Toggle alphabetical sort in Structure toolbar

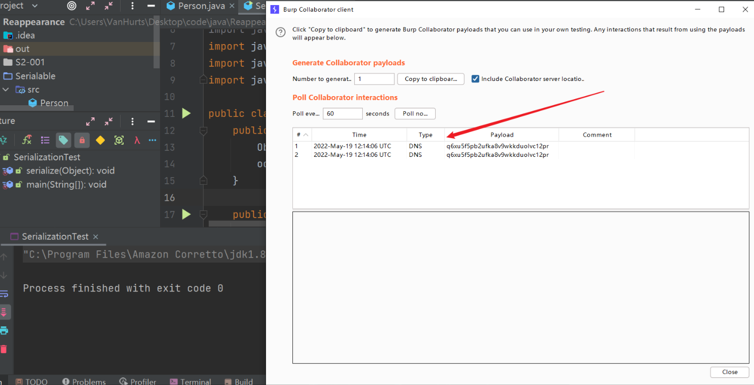click(x=4, y=140)
